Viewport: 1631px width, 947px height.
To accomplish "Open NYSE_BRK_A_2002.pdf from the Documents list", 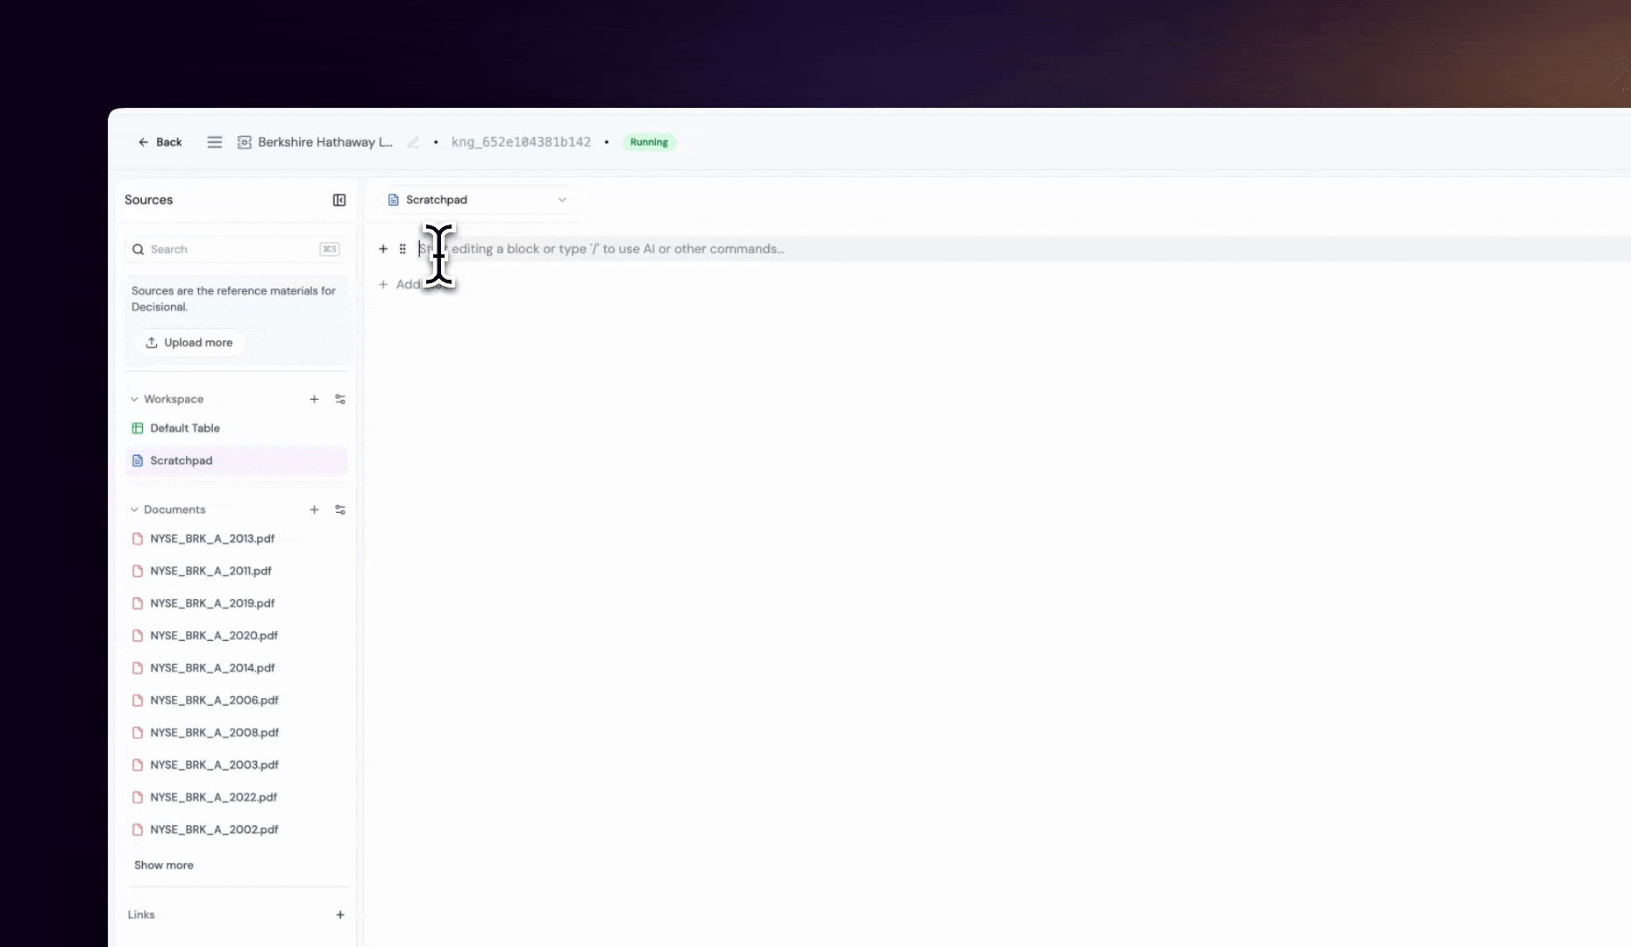I will (213, 829).
